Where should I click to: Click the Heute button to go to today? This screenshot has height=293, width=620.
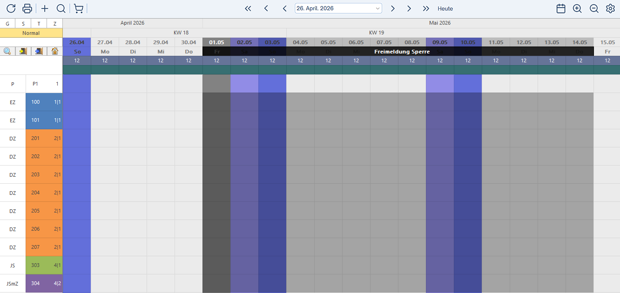(445, 8)
